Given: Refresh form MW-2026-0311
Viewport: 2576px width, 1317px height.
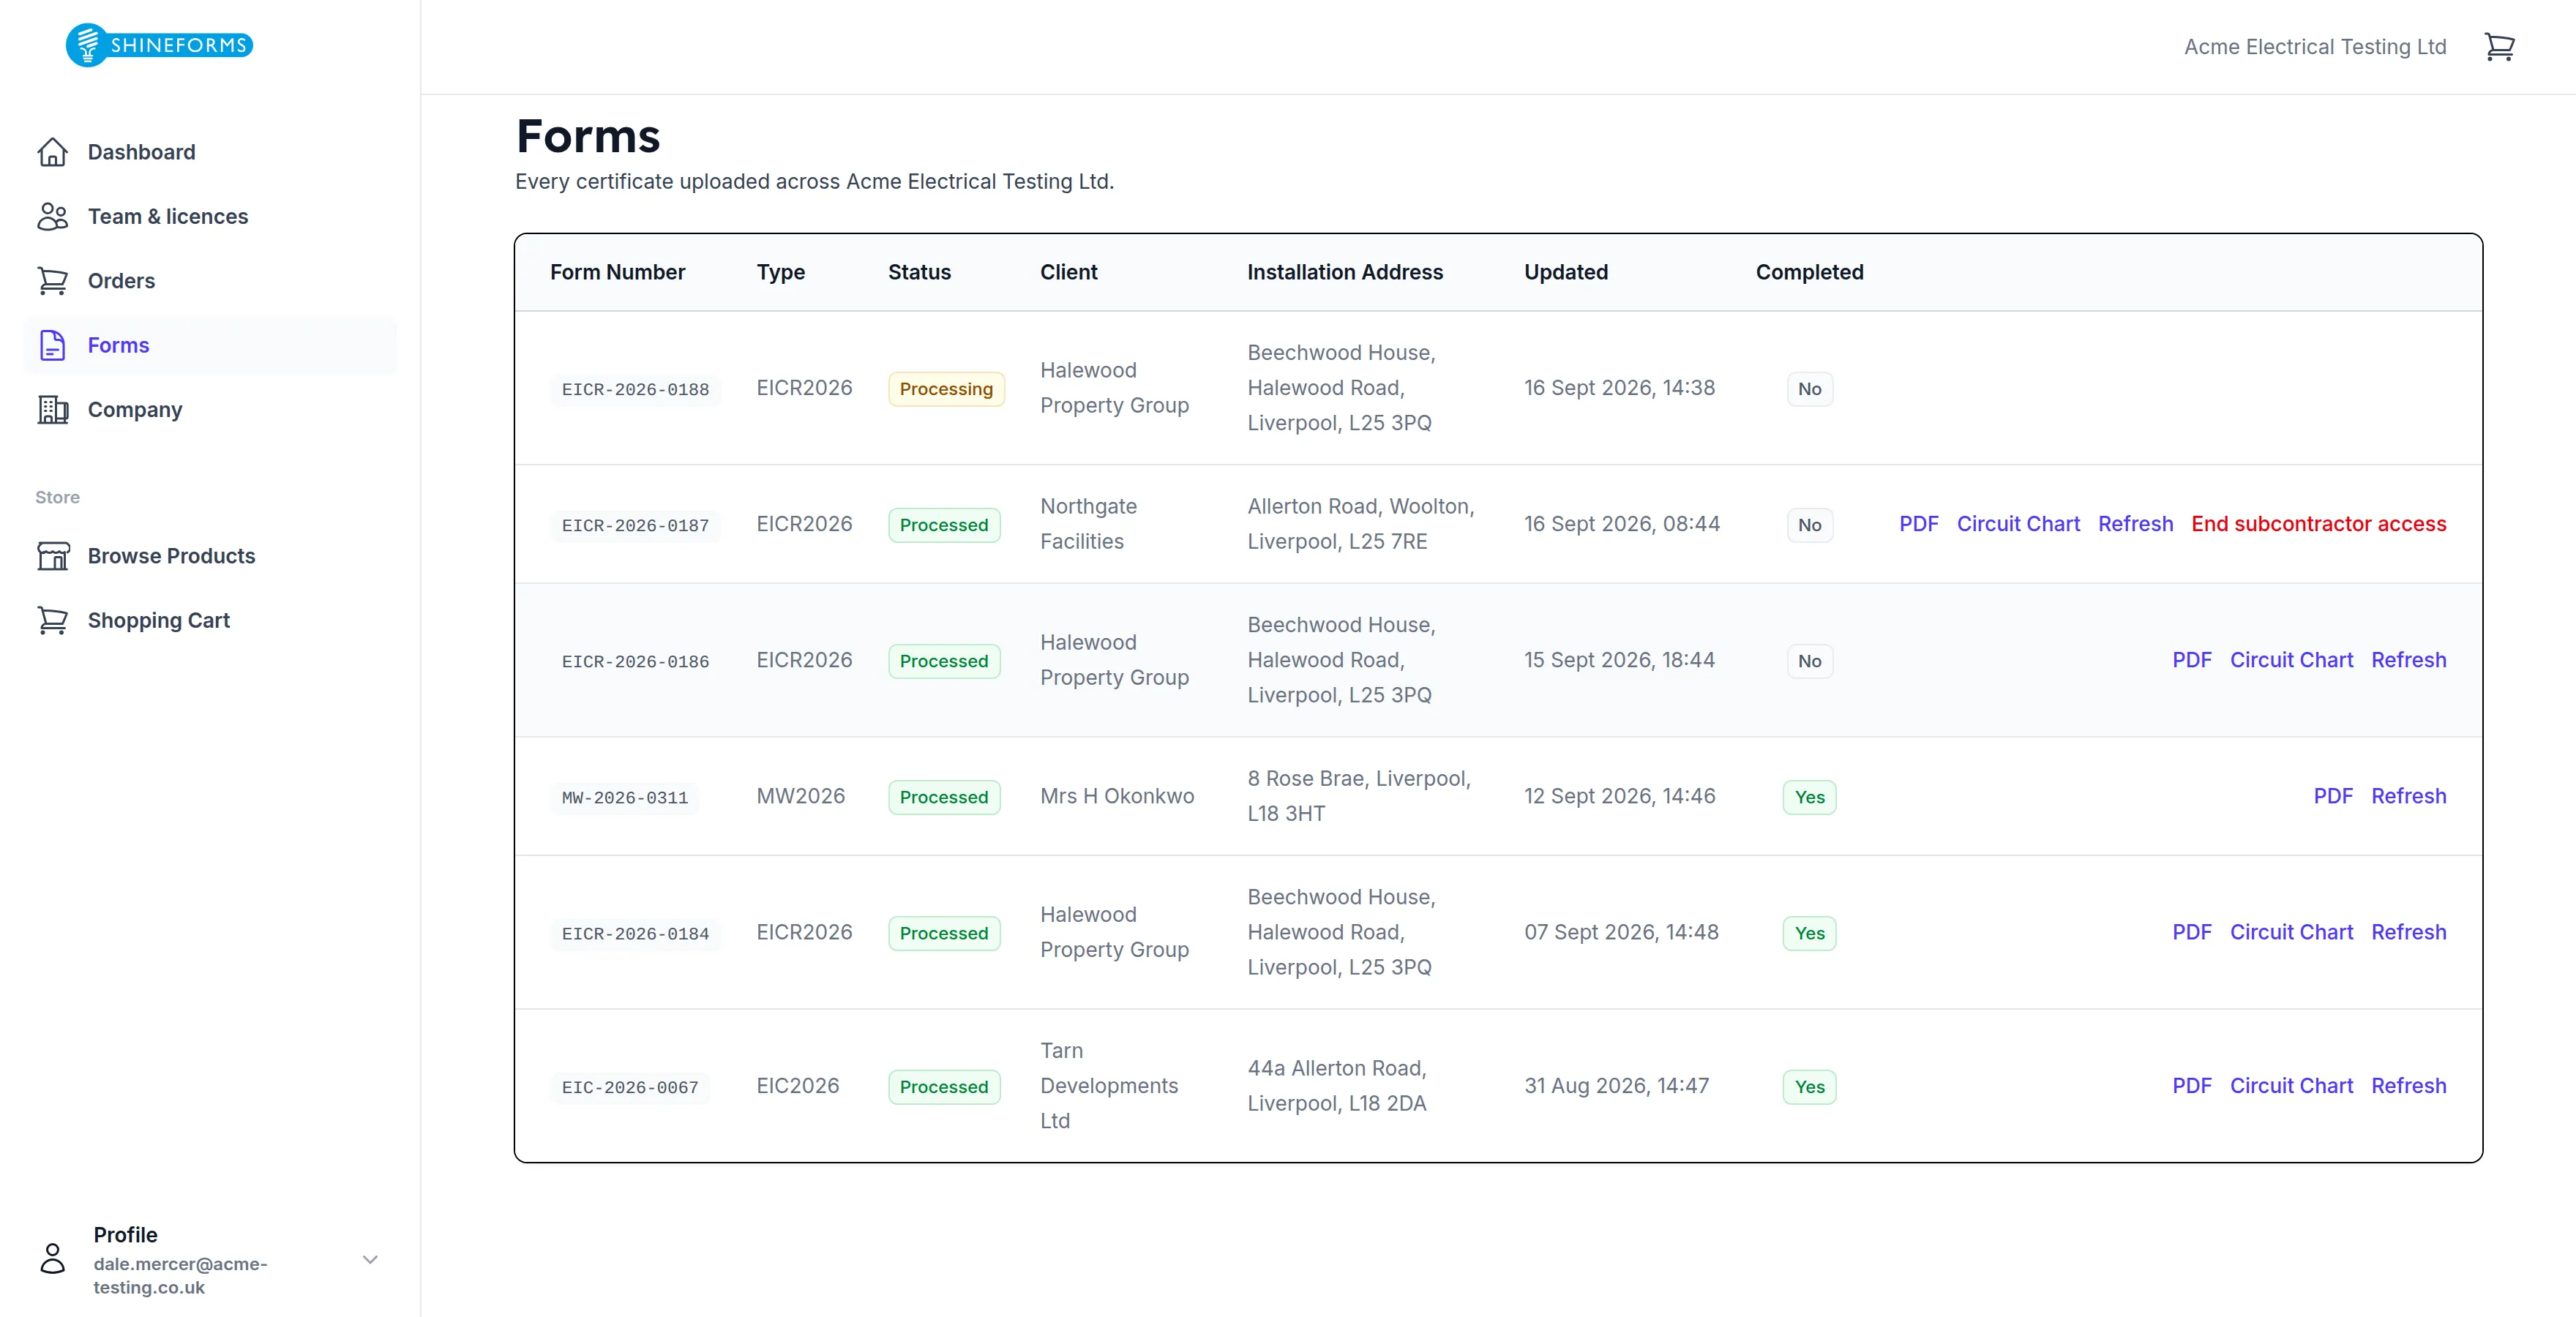Looking at the screenshot, I should tap(2408, 796).
